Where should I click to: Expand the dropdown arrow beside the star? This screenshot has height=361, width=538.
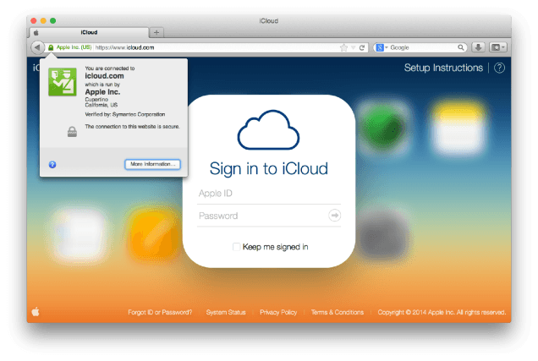coord(353,47)
